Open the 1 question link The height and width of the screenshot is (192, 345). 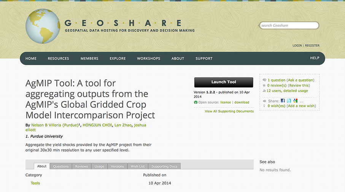click(x=277, y=80)
